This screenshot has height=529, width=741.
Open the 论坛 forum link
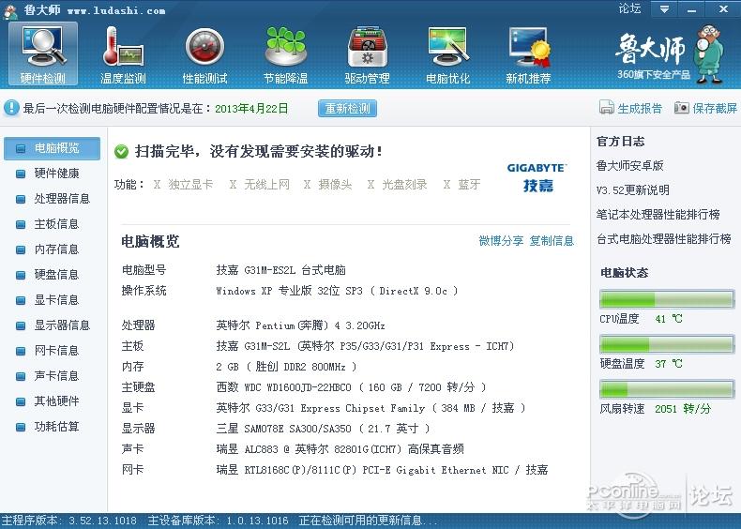tap(629, 8)
